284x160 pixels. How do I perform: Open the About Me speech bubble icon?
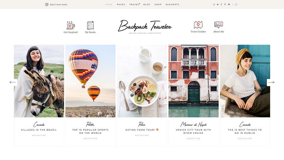(218, 25)
